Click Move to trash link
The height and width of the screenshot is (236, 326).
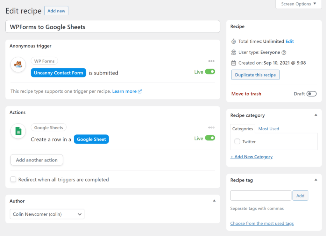tap(246, 94)
